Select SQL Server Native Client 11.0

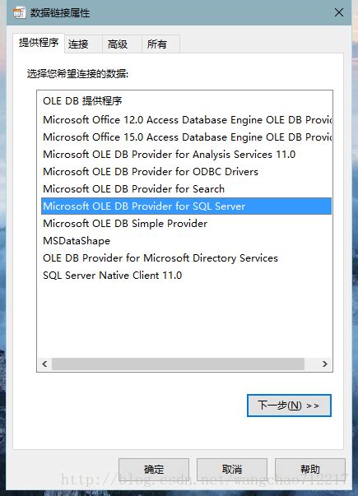point(187,276)
